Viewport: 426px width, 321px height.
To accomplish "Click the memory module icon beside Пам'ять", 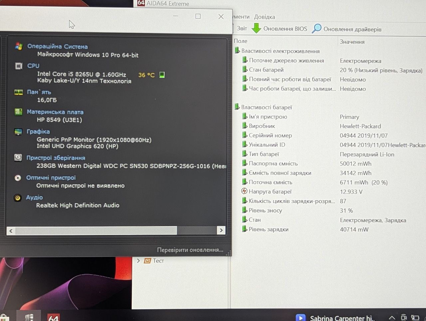I will pos(19,92).
